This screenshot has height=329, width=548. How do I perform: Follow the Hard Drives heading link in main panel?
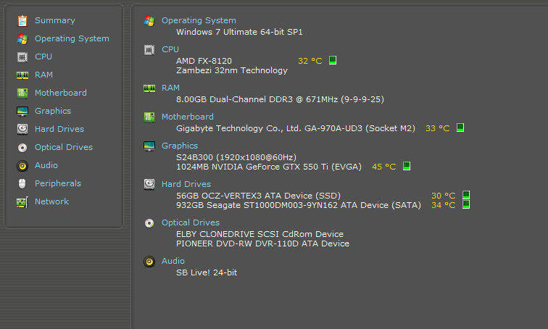tap(186, 184)
